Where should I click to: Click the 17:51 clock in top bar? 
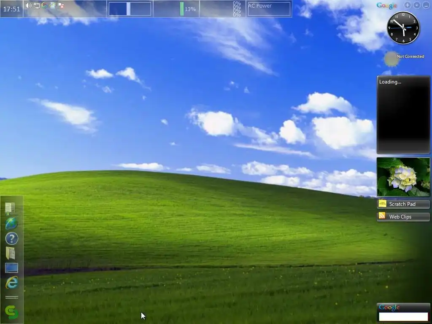[11, 9]
